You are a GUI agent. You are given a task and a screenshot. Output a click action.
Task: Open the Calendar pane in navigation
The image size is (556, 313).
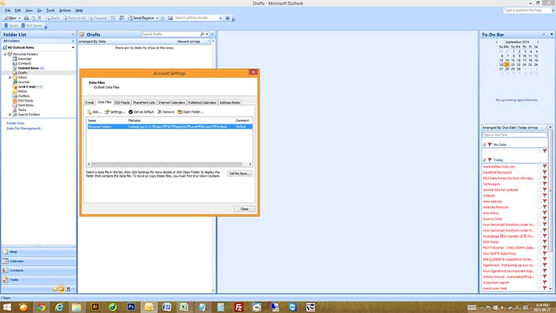39,262
